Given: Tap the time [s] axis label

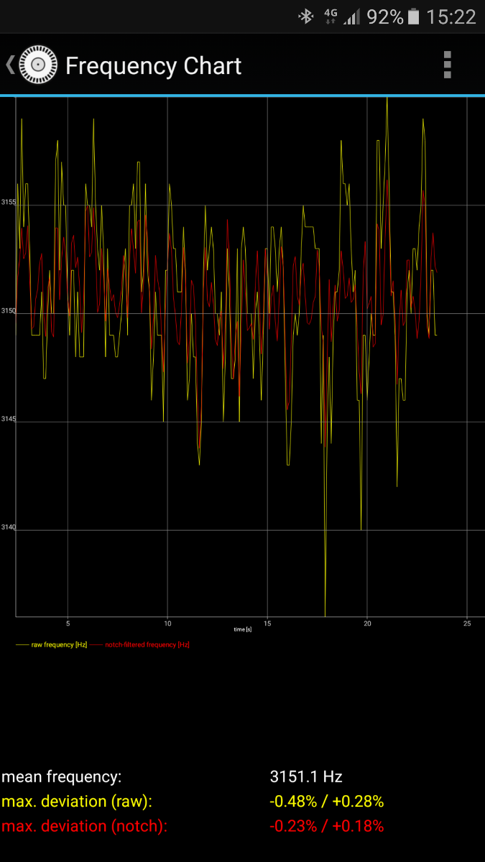Looking at the screenshot, I should [x=243, y=629].
